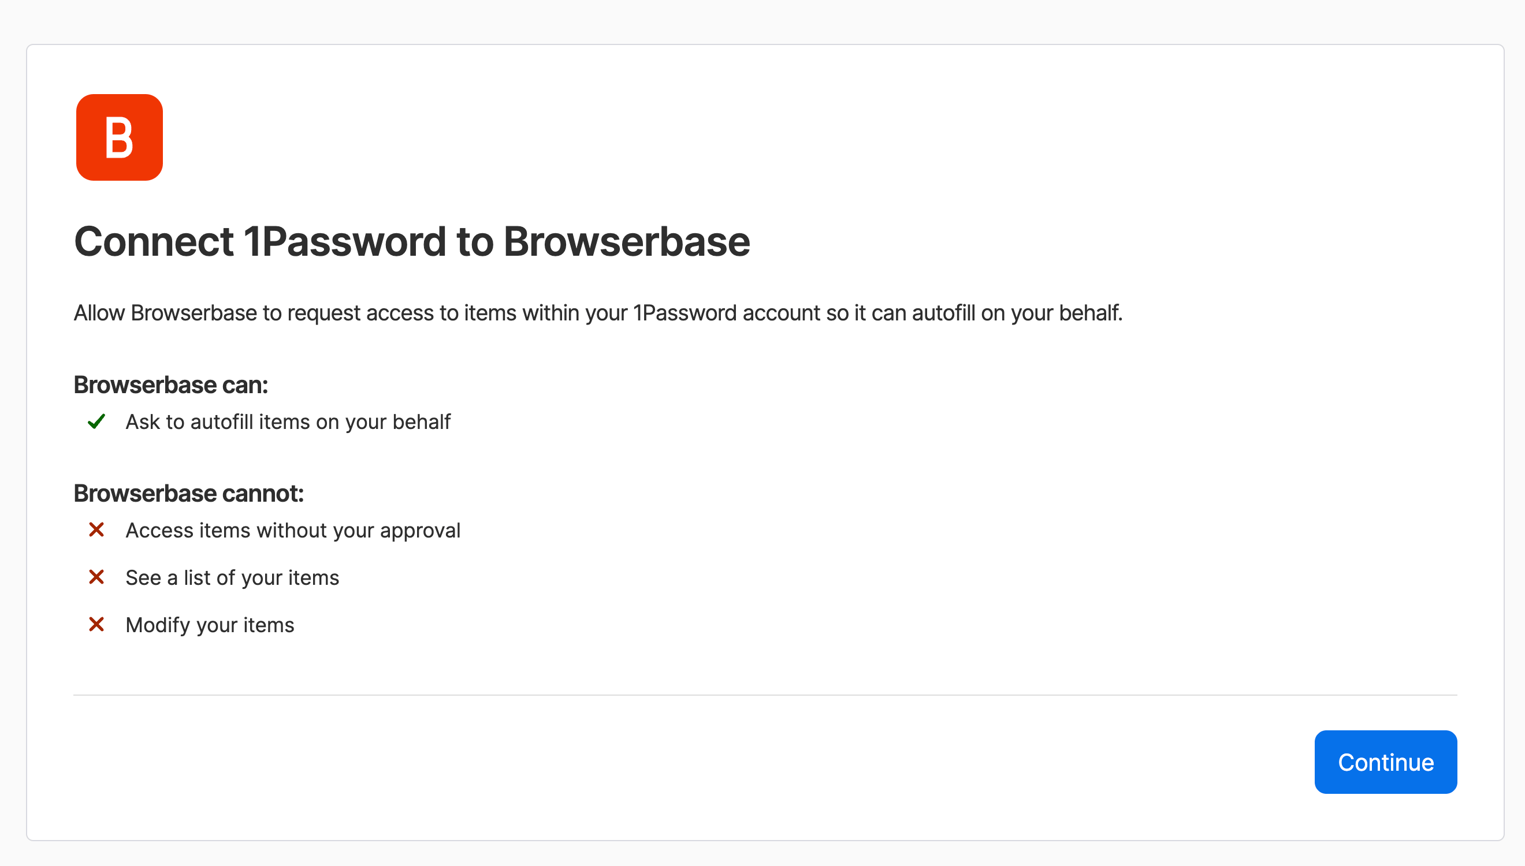Select the 'Browserbase can:' section header
Viewport: 1525px width, 866px height.
point(171,385)
